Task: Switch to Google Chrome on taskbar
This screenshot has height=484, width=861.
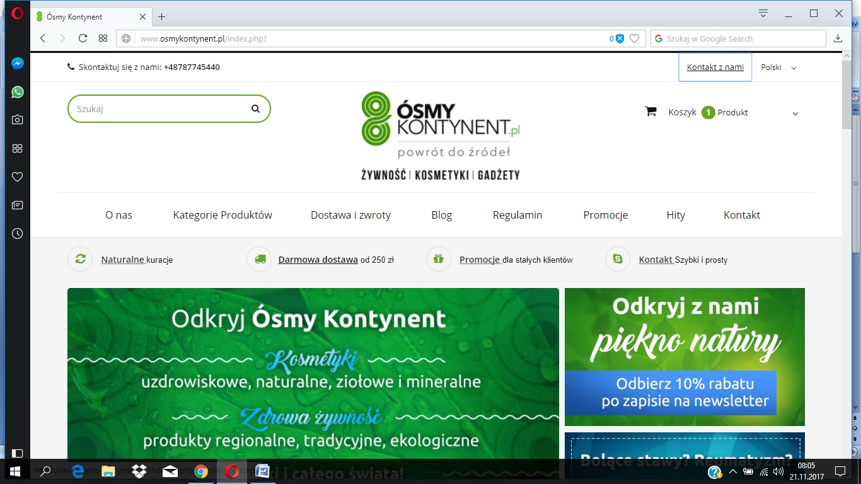Action: [x=201, y=471]
